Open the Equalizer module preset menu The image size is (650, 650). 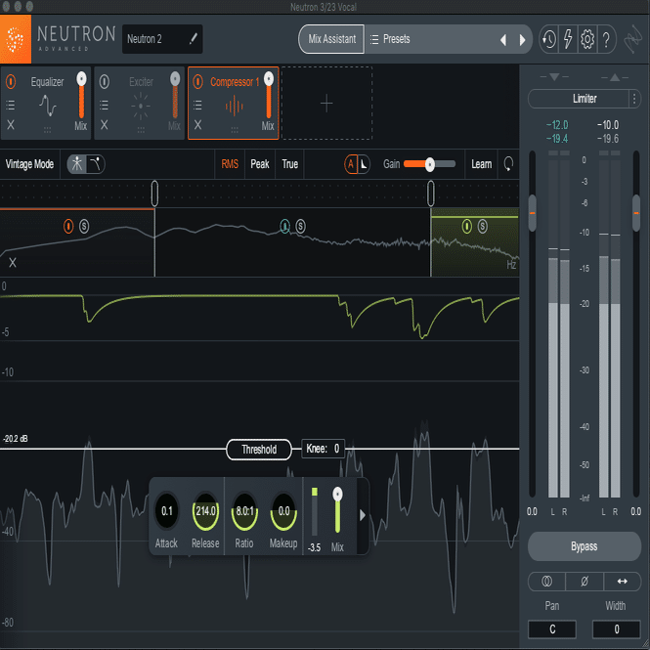tap(11, 105)
